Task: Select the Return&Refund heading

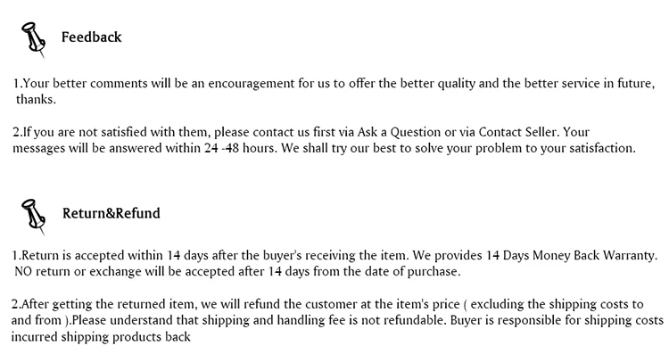Action: pos(111,213)
